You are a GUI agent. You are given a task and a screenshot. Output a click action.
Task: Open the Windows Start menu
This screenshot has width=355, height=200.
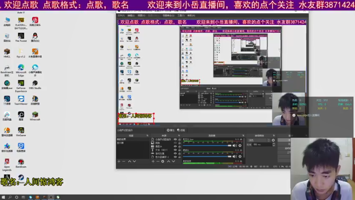coord(3,197)
